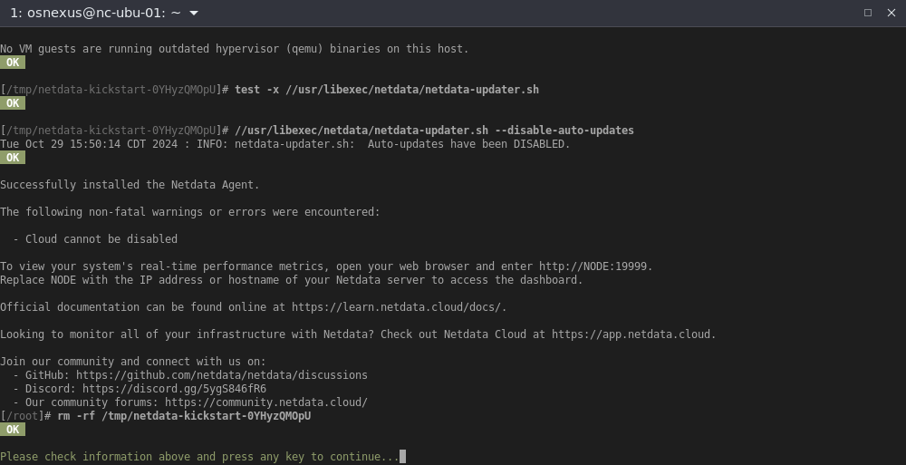The image size is (906, 465).
Task: Select the osnexus@nc-ubu-01 session tab title
Action: click(x=95, y=13)
